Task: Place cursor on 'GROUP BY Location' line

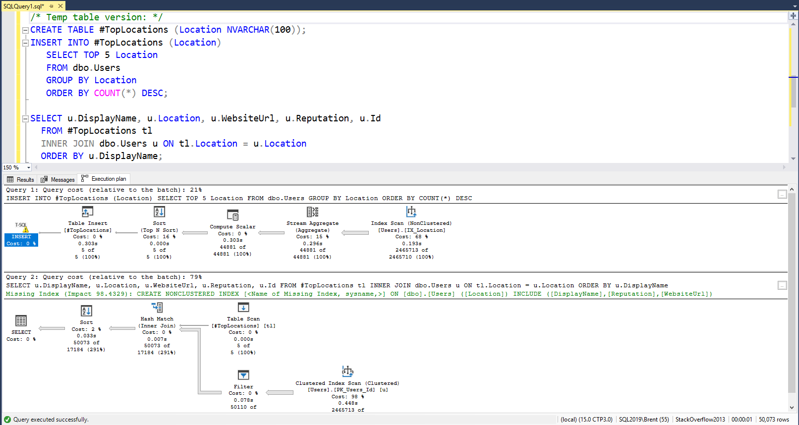Action: pyautogui.click(x=91, y=80)
